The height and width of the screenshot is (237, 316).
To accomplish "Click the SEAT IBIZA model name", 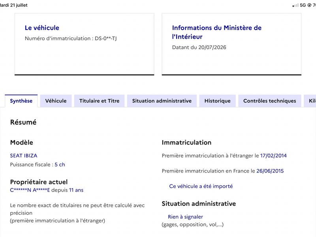I will tap(24, 156).
